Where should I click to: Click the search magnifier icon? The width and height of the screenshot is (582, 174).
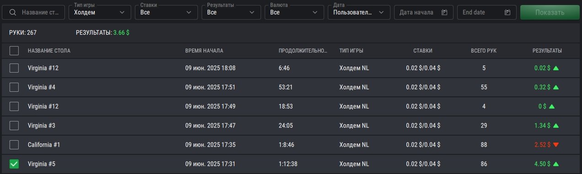[x=13, y=12]
